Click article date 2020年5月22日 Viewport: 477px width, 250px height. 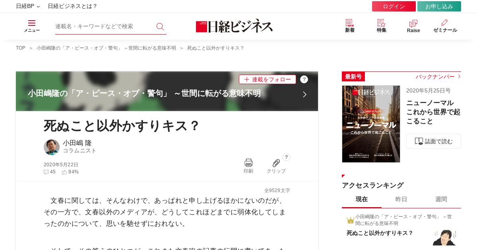click(61, 165)
